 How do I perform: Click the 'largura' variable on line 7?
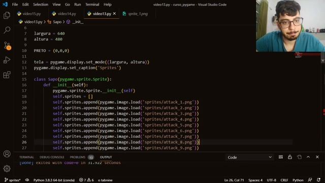42,34
